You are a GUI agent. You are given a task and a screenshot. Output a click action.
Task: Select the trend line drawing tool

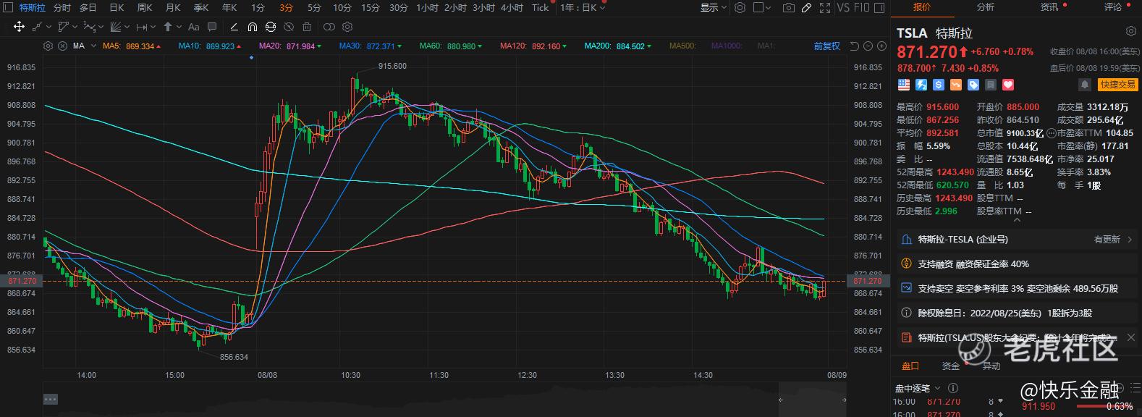[38, 27]
